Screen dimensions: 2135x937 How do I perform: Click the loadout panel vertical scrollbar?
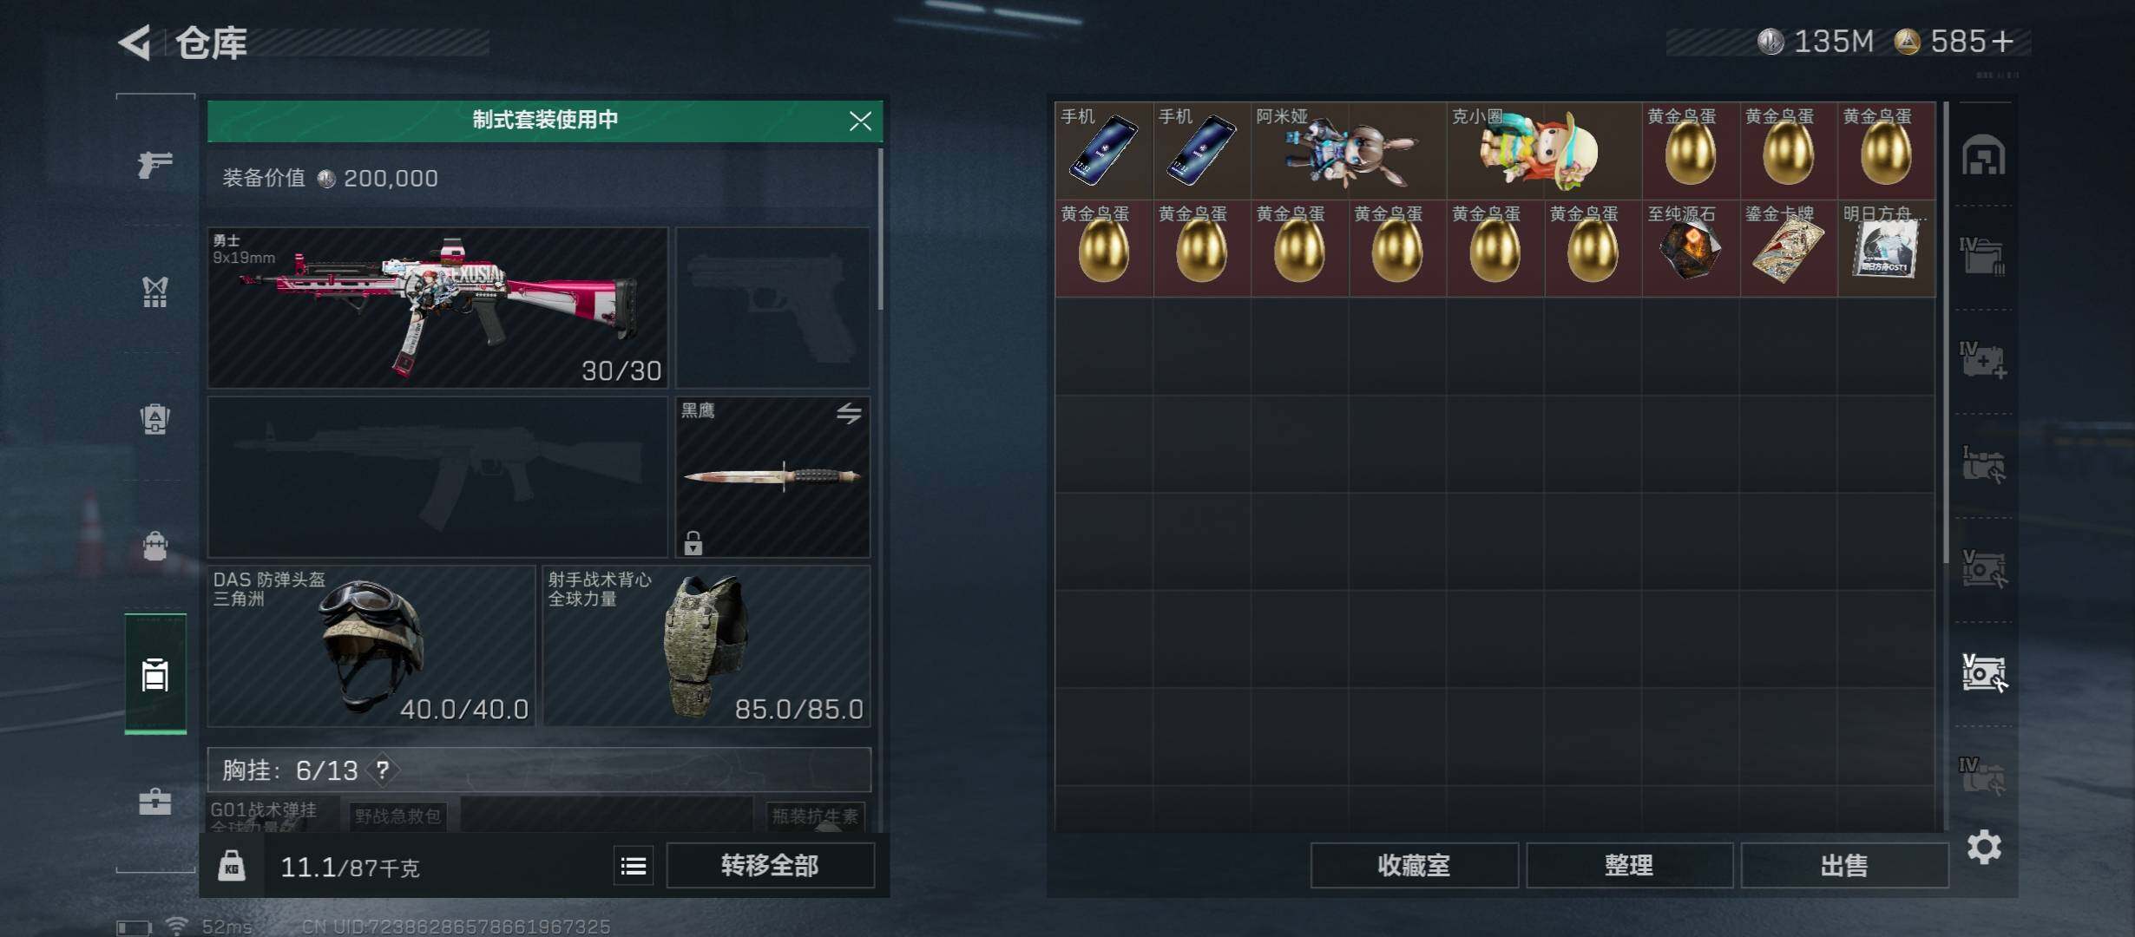point(880,229)
